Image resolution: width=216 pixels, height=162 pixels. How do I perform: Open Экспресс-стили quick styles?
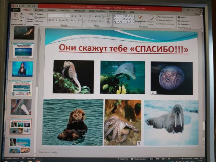(151, 18)
